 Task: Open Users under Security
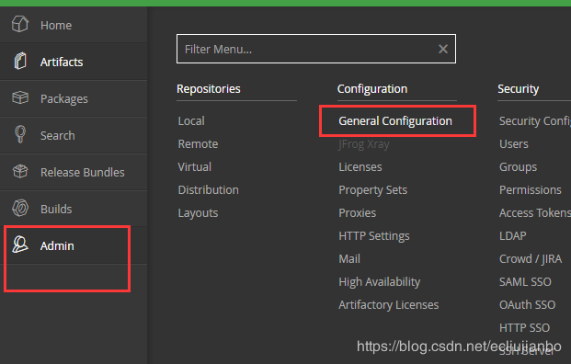click(513, 143)
